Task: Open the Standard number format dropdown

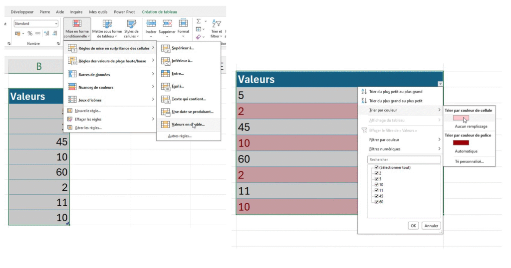Action: [x=56, y=23]
